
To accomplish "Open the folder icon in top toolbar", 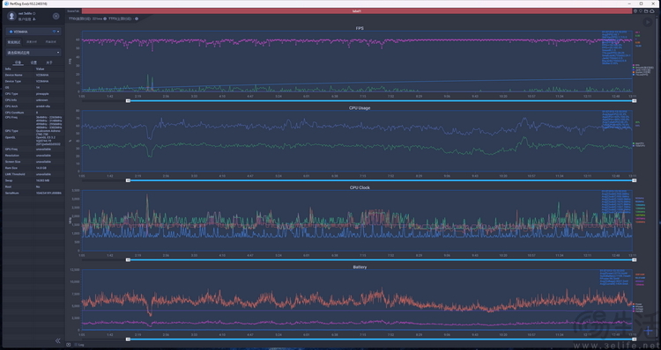I will [646, 11].
